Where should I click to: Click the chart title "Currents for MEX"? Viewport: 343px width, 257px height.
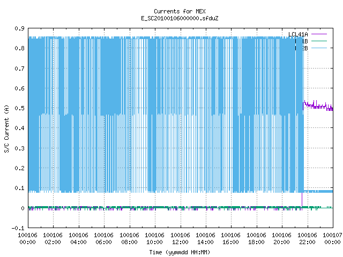coord(180,11)
